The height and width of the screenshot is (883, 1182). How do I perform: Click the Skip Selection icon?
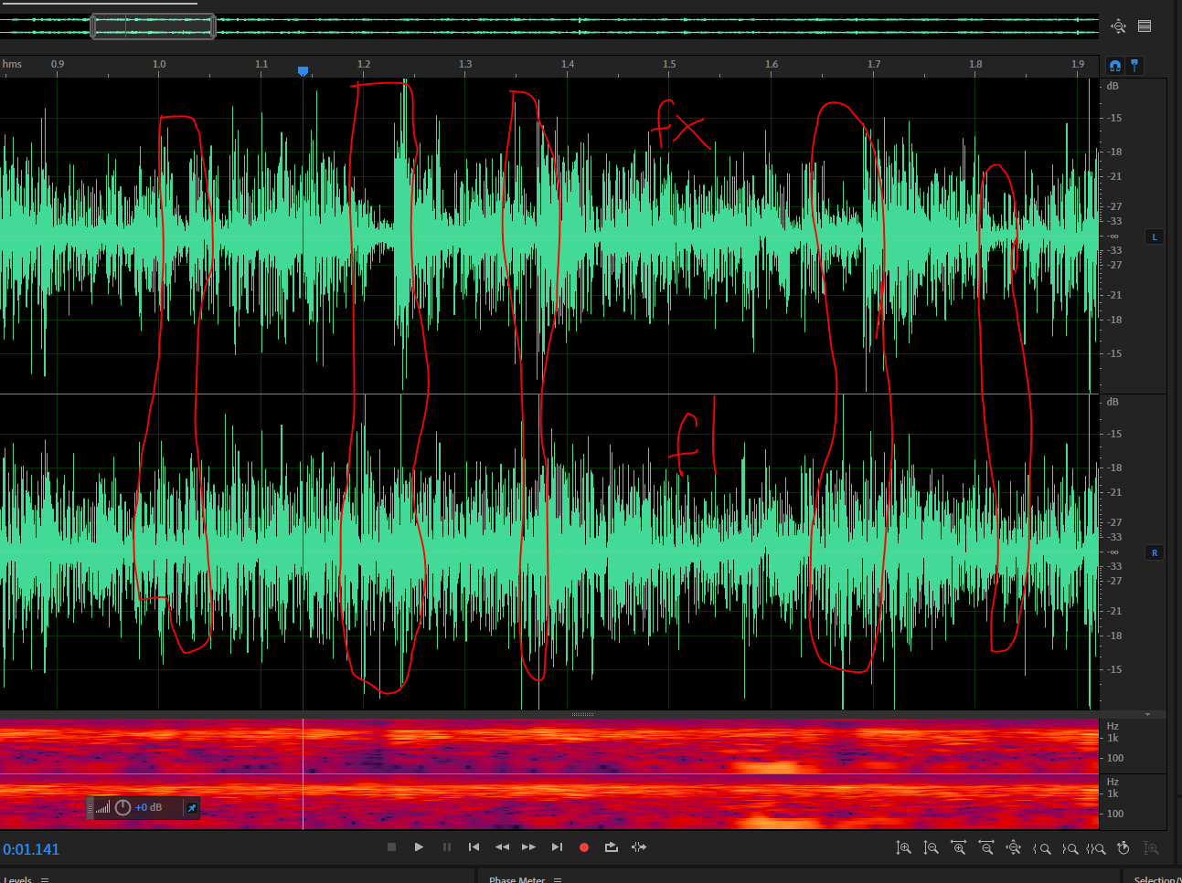click(x=639, y=847)
